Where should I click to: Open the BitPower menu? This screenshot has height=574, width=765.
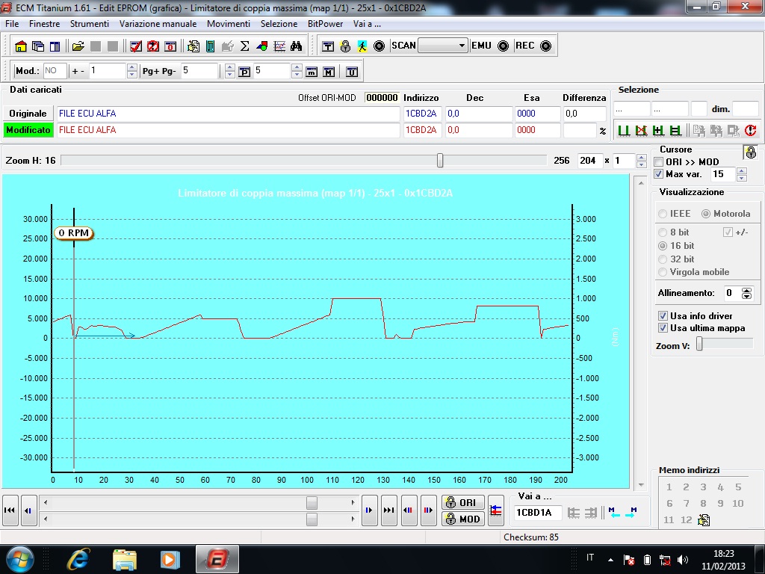326,24
